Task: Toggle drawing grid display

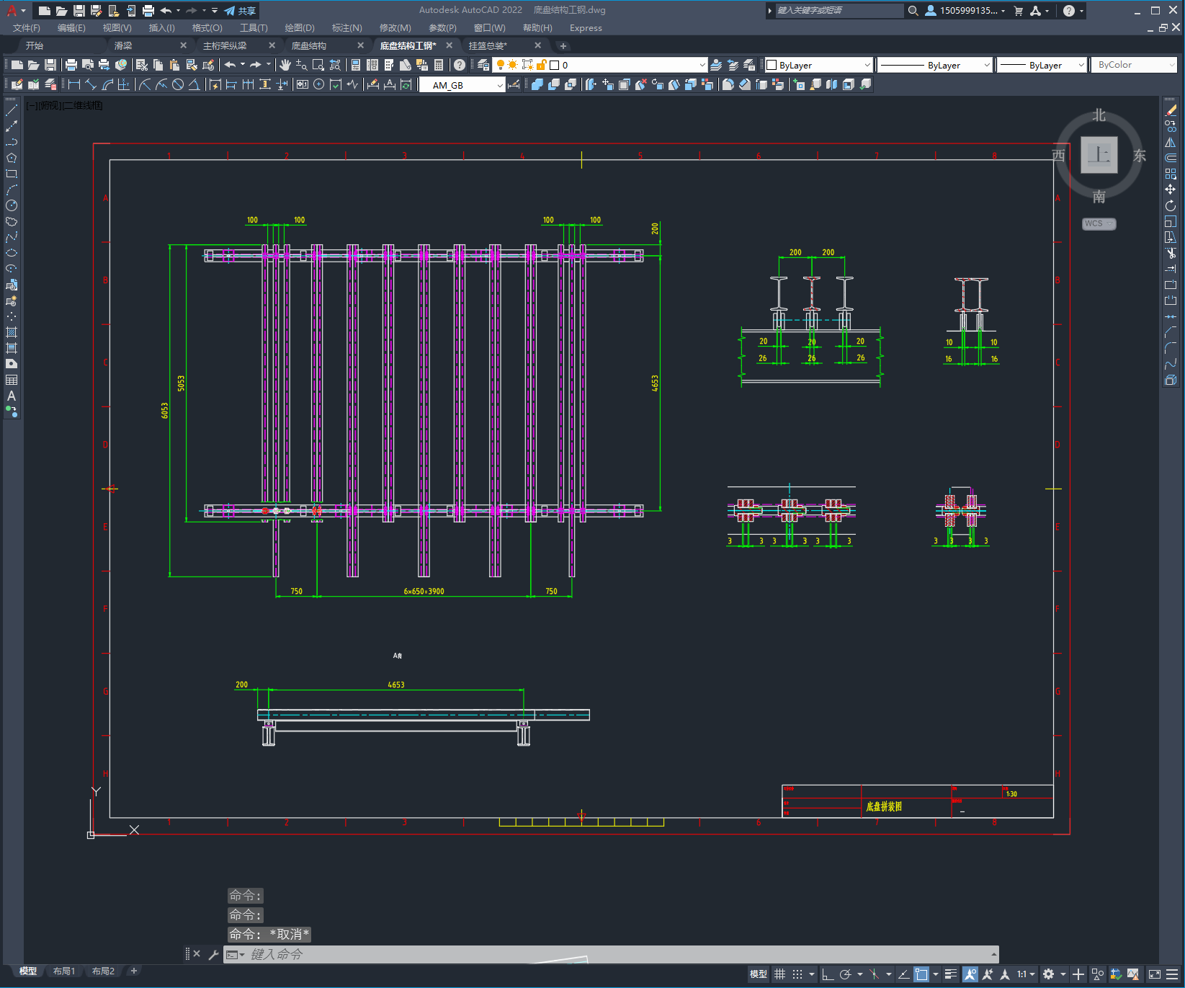Action: [x=780, y=974]
